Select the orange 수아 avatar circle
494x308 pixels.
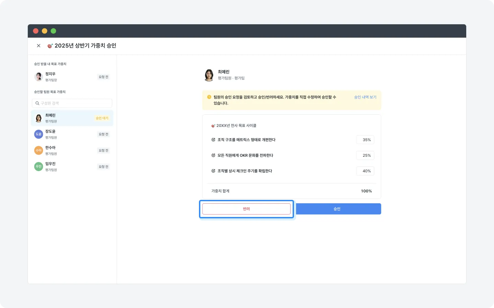[38, 150]
